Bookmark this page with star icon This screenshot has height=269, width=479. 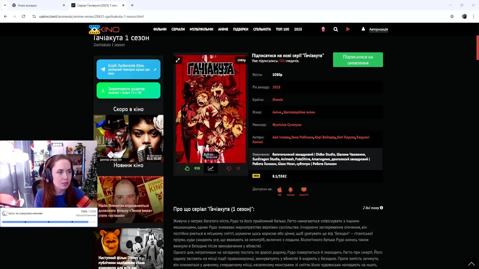pos(452,16)
